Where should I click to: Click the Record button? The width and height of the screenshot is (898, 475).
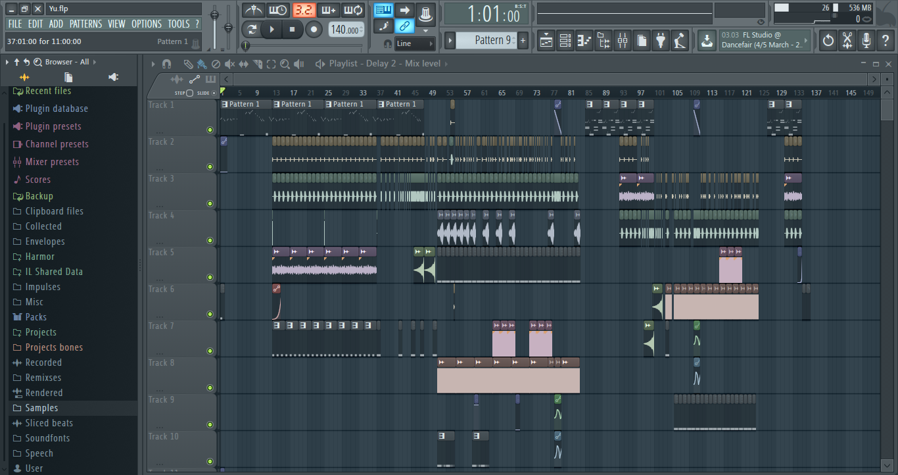(314, 29)
